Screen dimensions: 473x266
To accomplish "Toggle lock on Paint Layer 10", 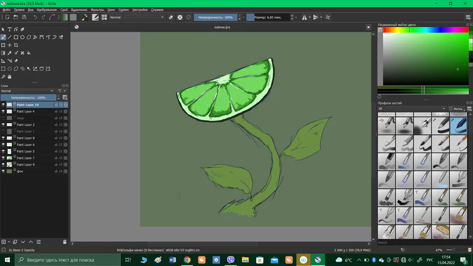I will point(56,105).
